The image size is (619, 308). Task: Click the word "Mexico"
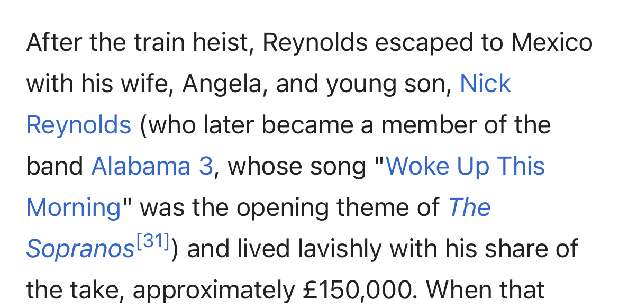click(x=551, y=43)
